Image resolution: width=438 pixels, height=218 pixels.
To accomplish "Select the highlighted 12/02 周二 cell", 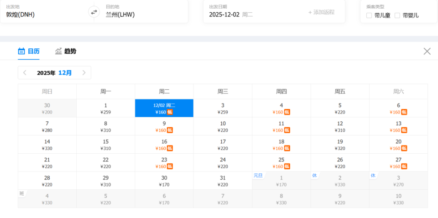I will coord(164,108).
